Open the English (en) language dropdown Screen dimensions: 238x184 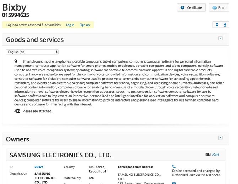pyautogui.click(x=32, y=52)
